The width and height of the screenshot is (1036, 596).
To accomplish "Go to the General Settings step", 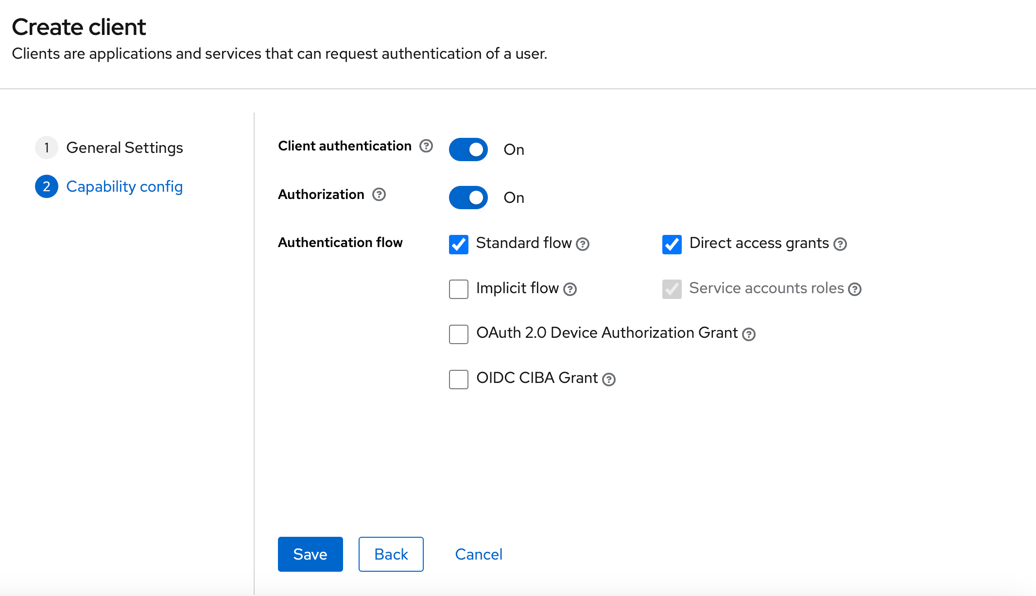I will (x=125, y=147).
